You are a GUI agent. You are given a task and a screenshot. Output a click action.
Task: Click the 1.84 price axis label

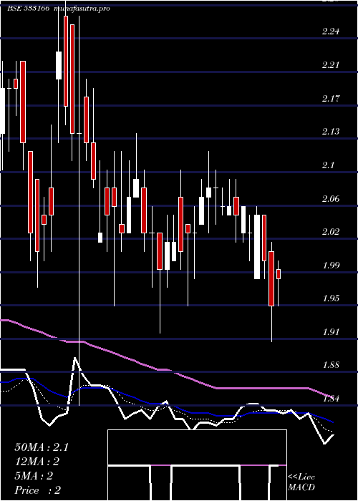331,399
